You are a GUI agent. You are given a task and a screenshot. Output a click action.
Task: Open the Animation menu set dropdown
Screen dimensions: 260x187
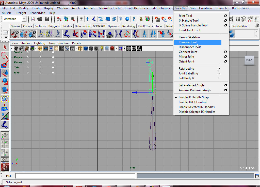pos(24,19)
